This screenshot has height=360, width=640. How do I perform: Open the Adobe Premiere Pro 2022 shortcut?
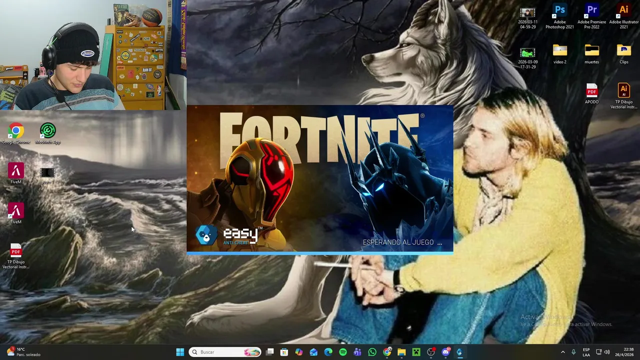click(x=591, y=16)
